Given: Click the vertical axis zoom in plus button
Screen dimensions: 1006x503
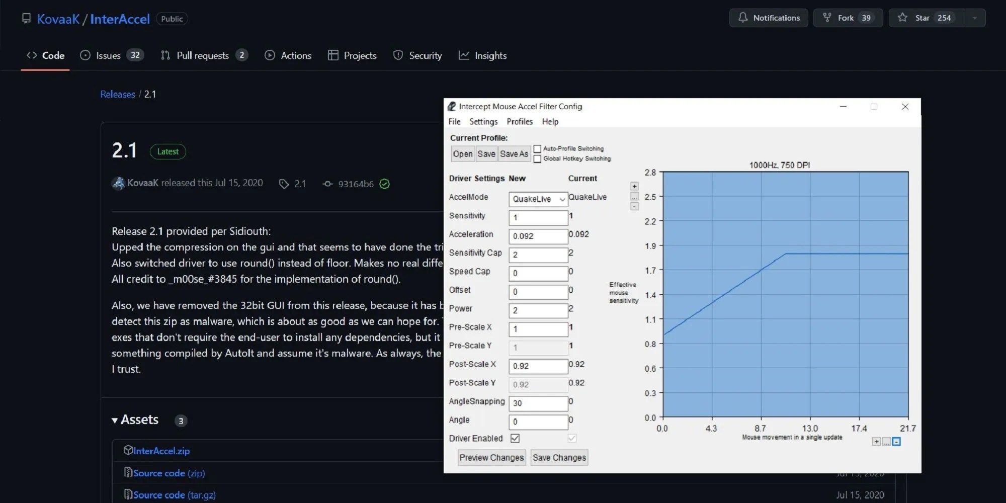Looking at the screenshot, I should pos(634,186).
